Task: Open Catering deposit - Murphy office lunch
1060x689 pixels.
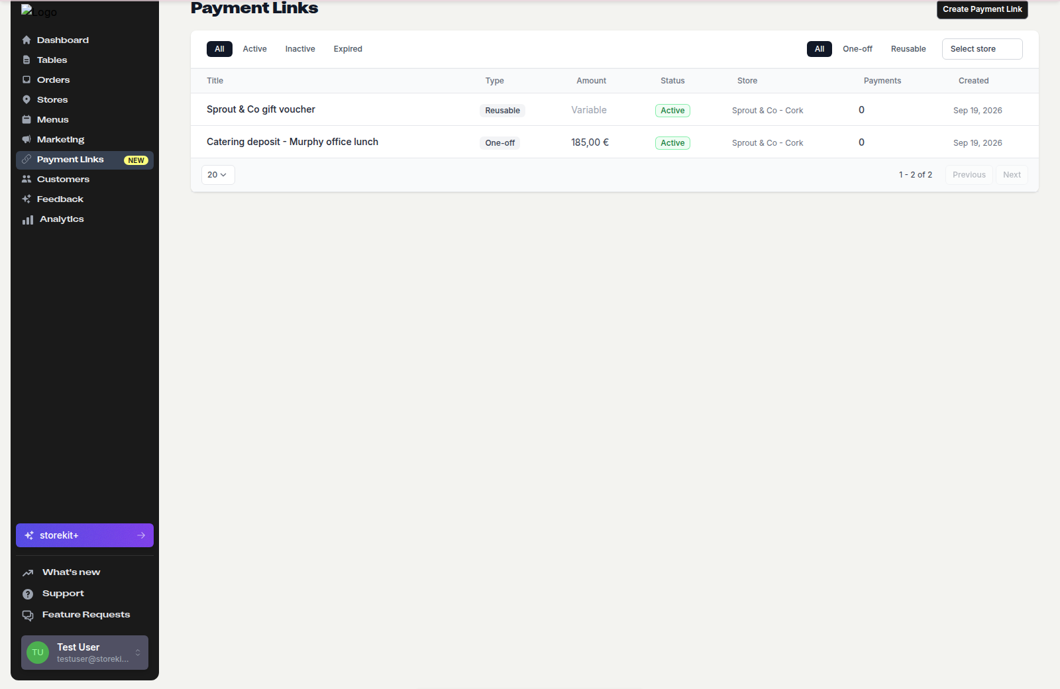Action: pos(292,142)
